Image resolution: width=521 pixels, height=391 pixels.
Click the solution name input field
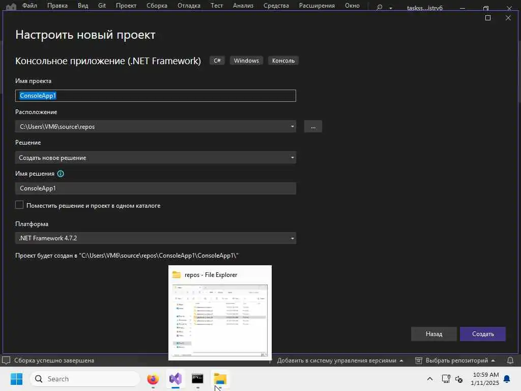click(x=156, y=188)
